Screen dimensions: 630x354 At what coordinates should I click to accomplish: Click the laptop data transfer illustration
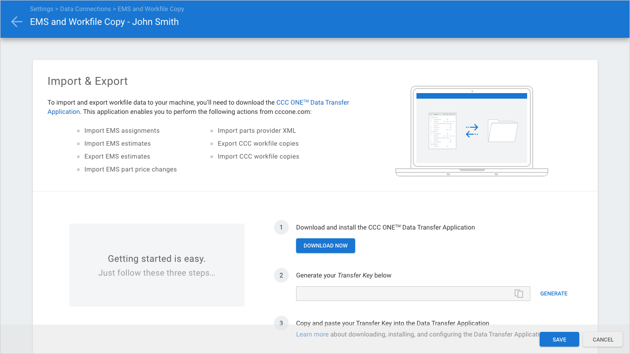(x=472, y=131)
